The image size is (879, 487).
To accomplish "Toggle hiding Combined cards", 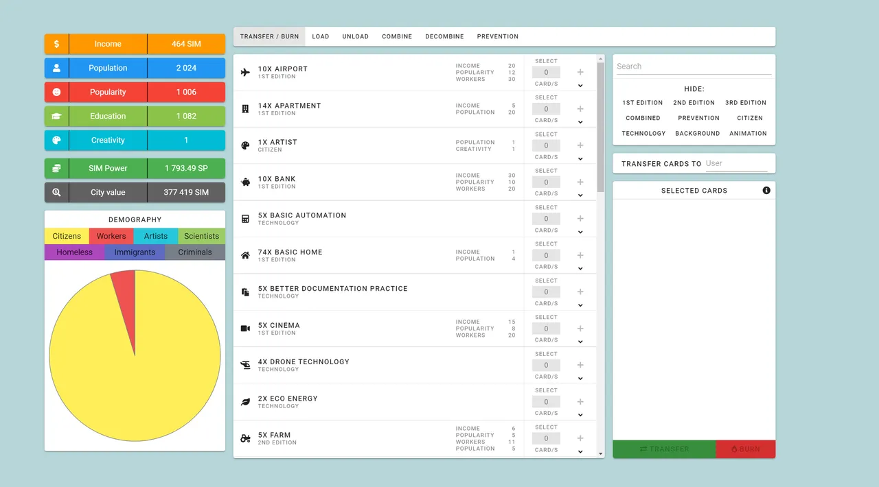I will 643,118.
